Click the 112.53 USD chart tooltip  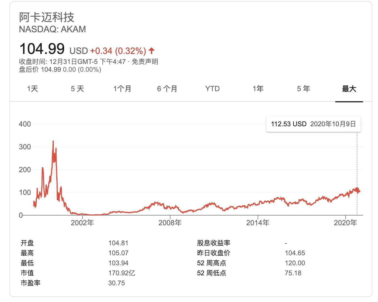point(313,124)
